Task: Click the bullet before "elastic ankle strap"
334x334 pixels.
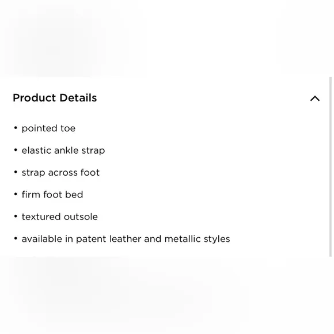Action: (x=16, y=150)
